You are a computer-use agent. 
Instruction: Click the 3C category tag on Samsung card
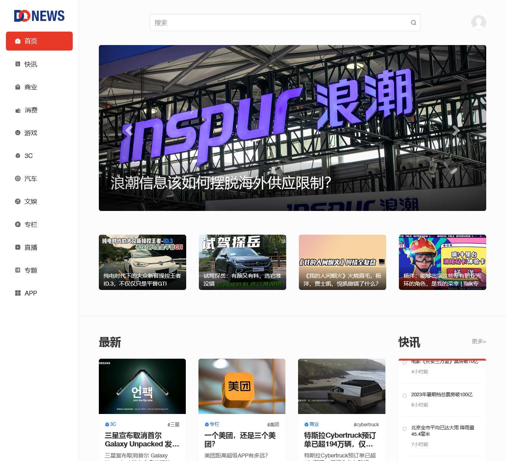tap(111, 424)
